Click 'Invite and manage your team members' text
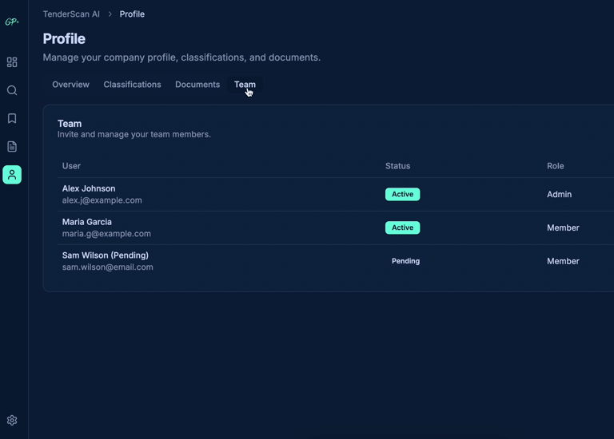The width and height of the screenshot is (614, 439). pos(134,134)
